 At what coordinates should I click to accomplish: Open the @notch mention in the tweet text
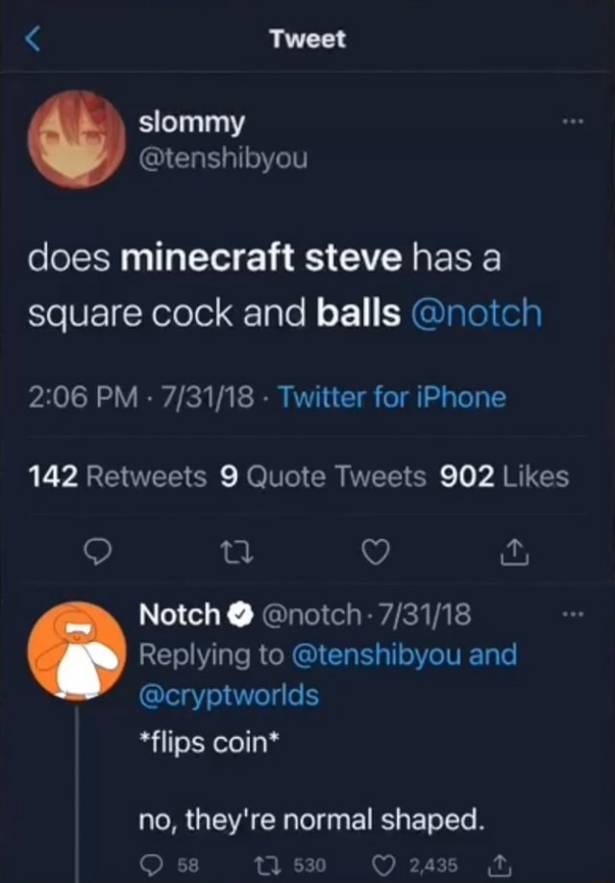pos(479,309)
